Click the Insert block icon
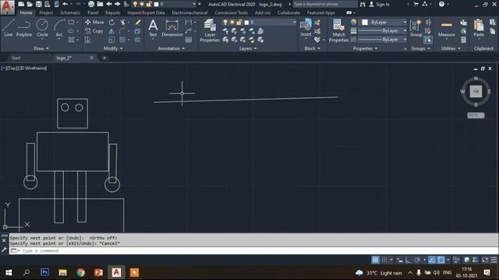499x280 pixels. (x=306, y=28)
